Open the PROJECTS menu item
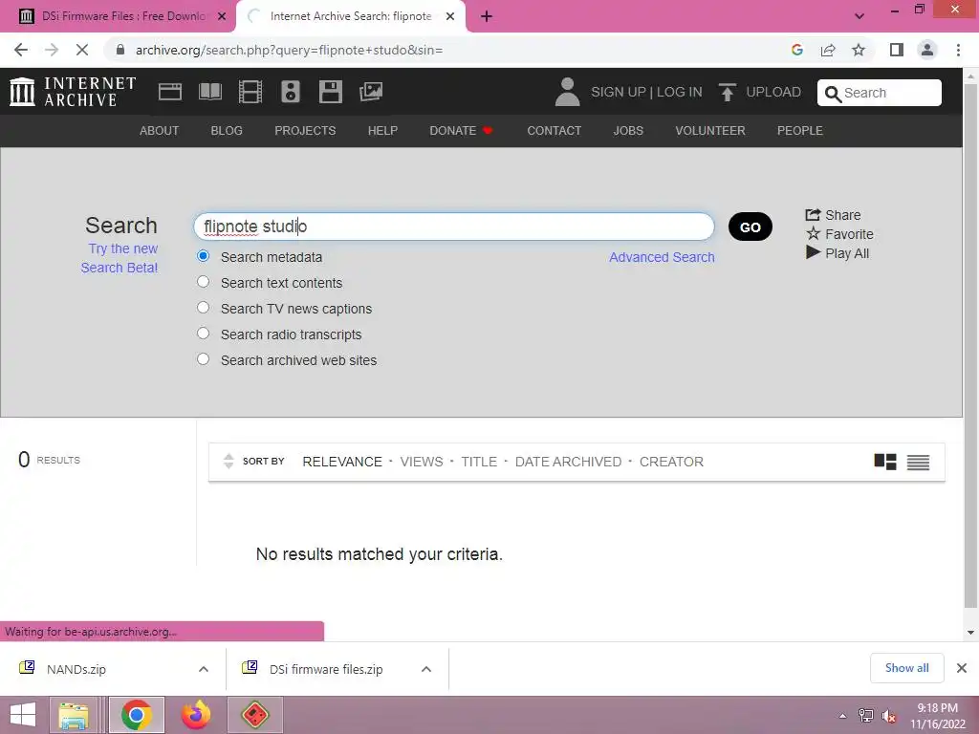979x734 pixels. coord(305,130)
